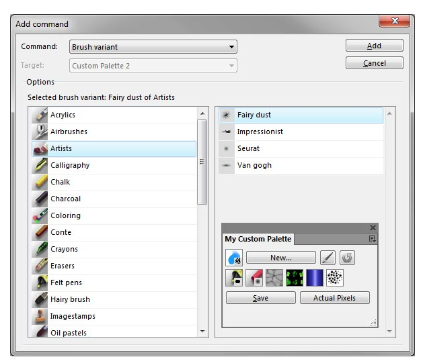Select the My Custom Palette tab
421x363 pixels.
tap(258, 239)
